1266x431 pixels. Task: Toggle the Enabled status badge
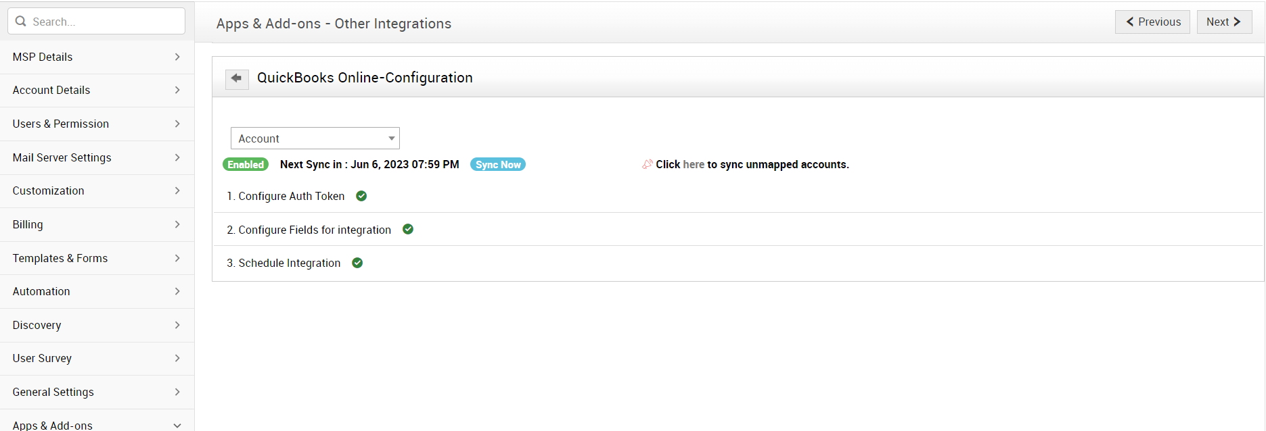tap(246, 164)
